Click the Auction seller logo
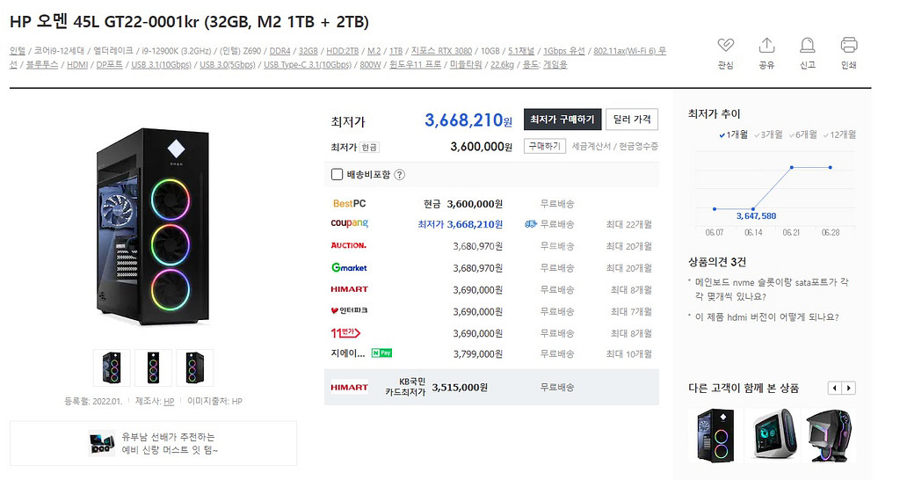 tap(348, 246)
